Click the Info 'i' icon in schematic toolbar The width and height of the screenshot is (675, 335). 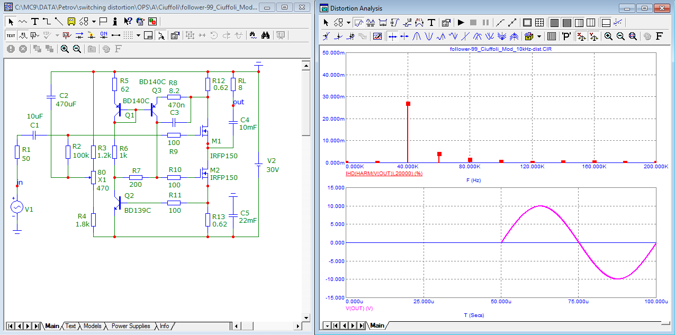point(115,22)
